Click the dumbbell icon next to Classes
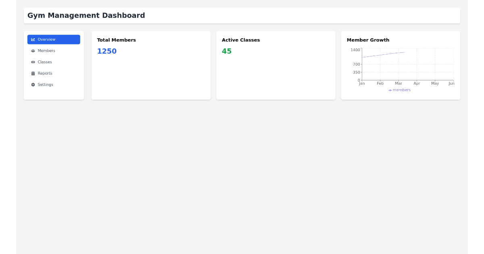 (33, 62)
